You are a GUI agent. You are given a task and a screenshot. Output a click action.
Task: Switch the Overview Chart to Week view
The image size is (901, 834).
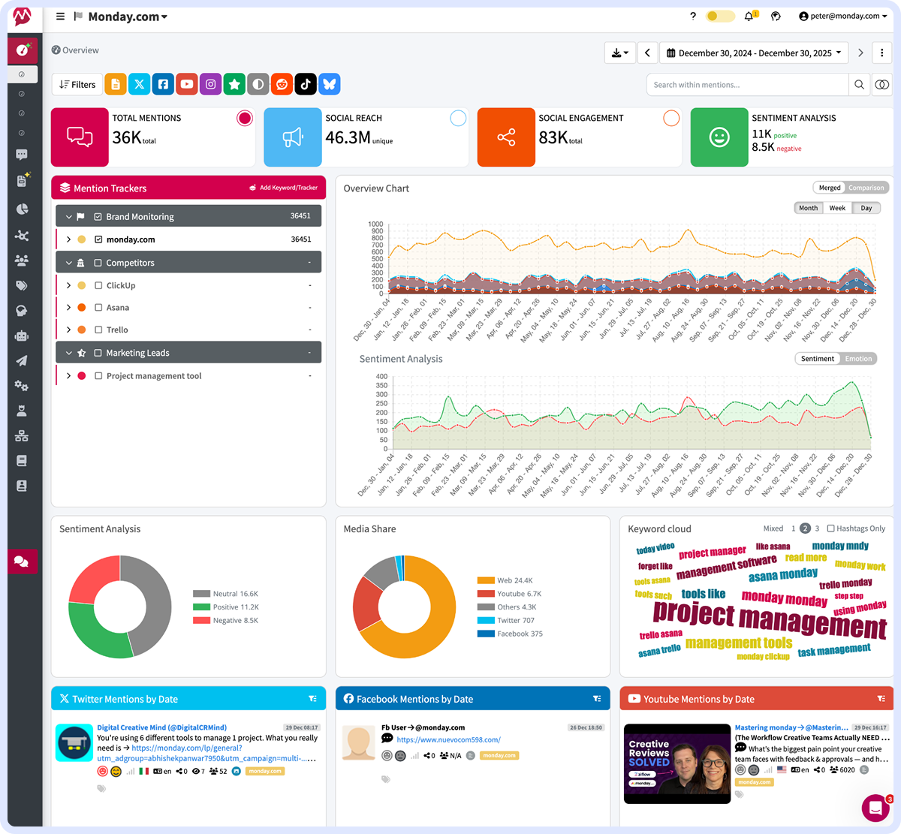click(x=837, y=208)
